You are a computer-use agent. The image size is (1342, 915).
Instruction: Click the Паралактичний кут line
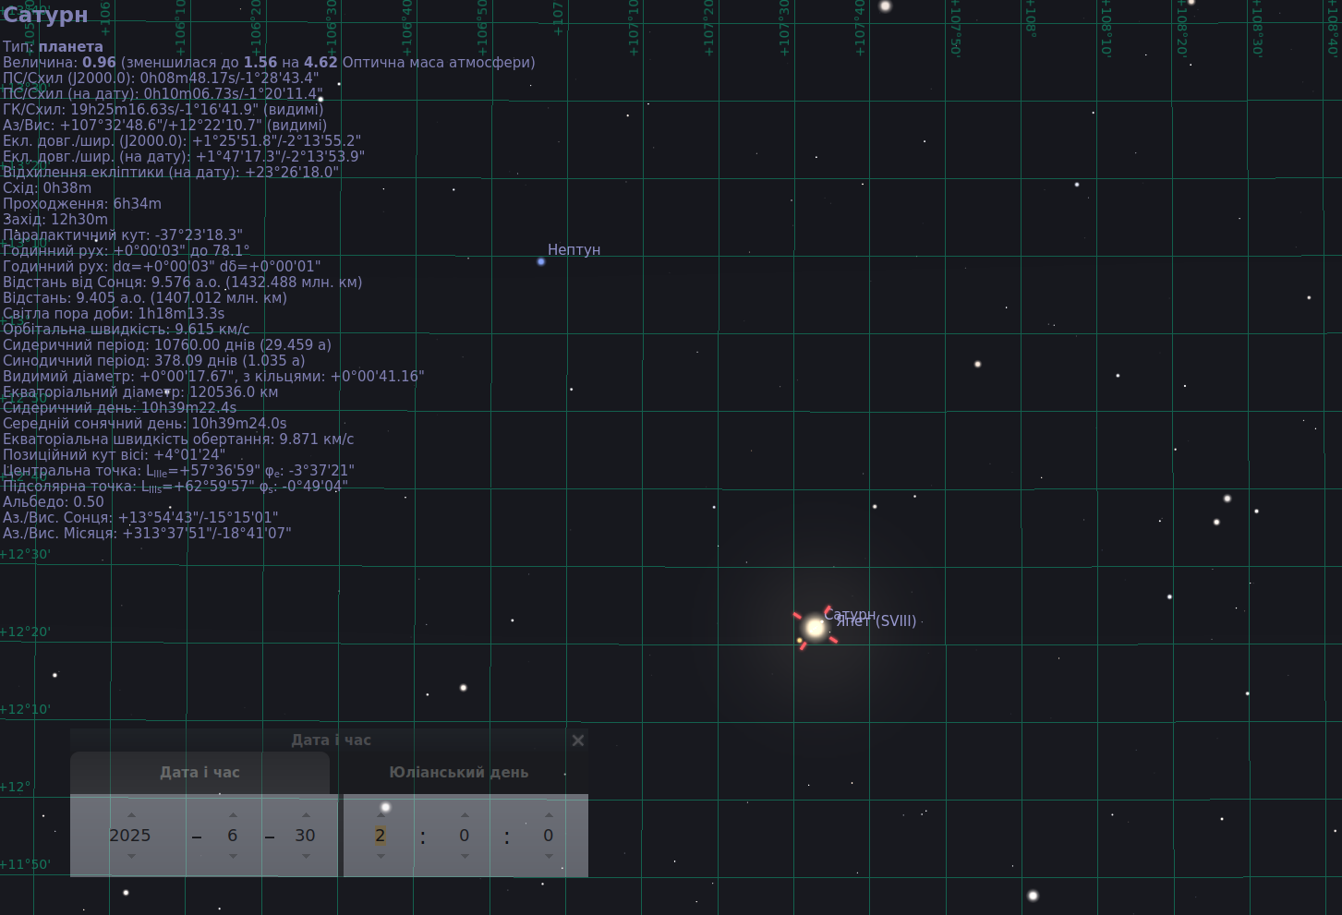123,235
